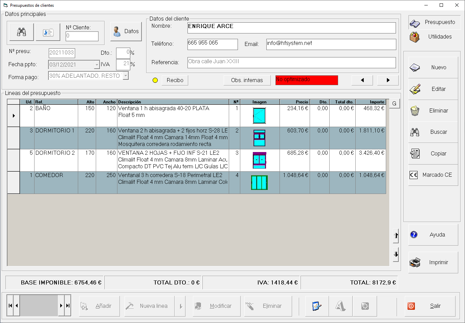
Task: Click Copiar to duplicate the budget
Action: click(433, 153)
